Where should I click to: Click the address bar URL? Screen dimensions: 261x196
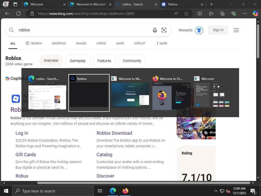click(86, 14)
